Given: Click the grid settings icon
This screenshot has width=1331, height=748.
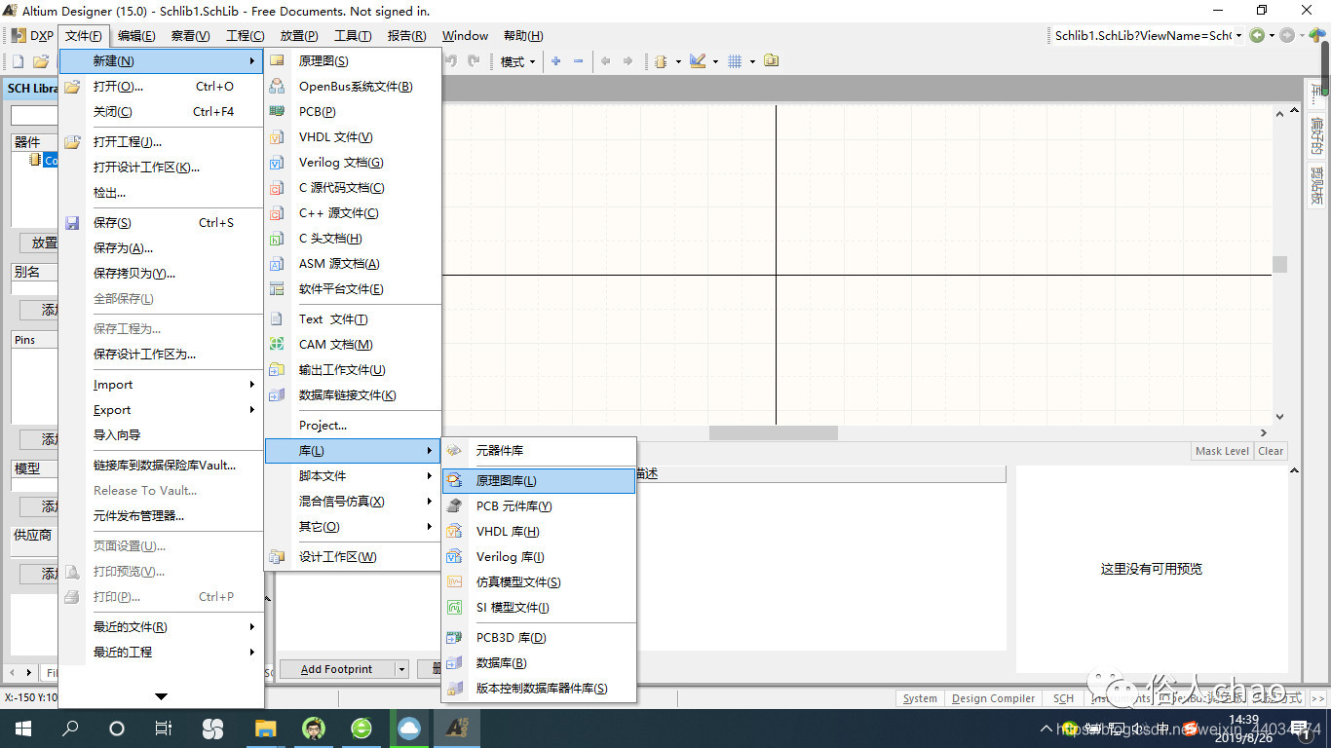Looking at the screenshot, I should tap(735, 61).
